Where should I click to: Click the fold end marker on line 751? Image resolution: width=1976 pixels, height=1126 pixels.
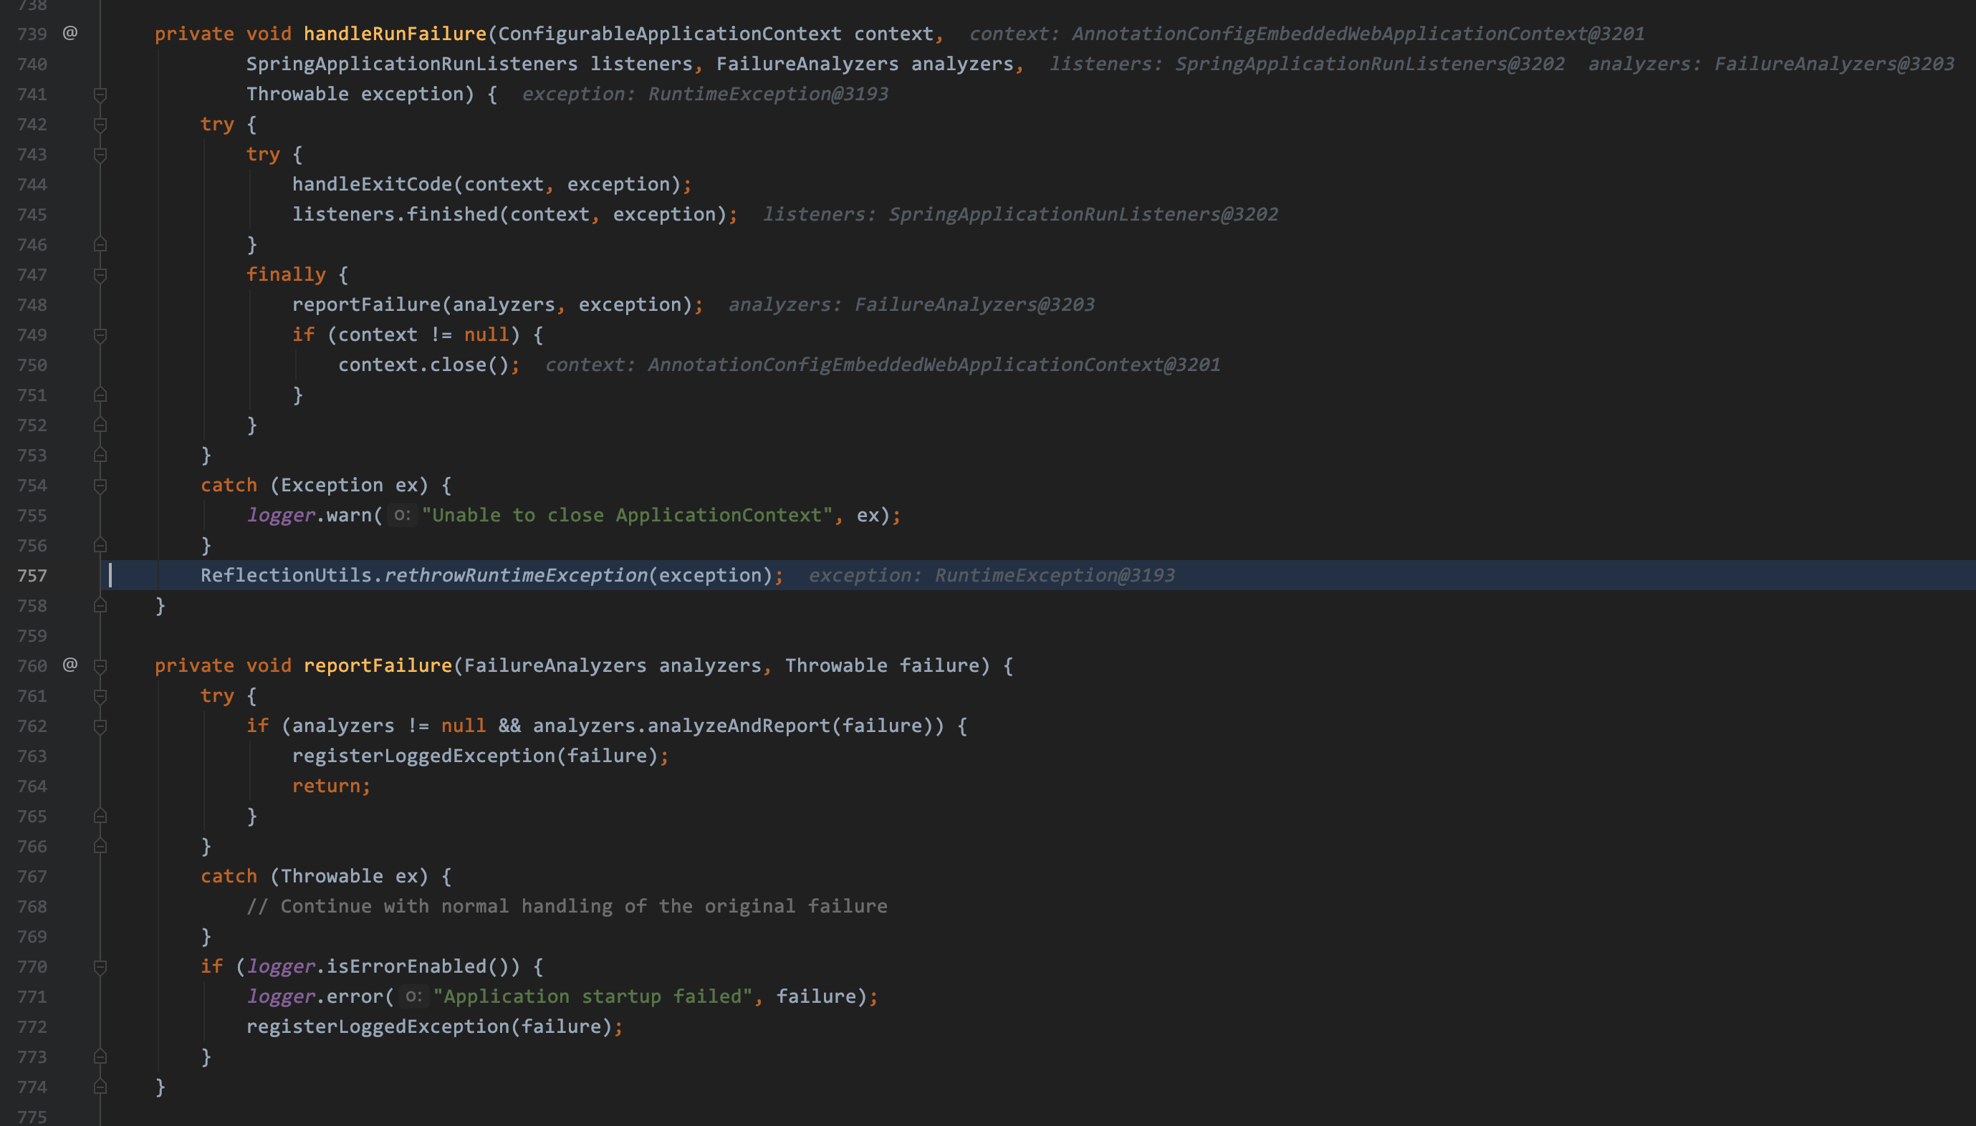tap(100, 395)
